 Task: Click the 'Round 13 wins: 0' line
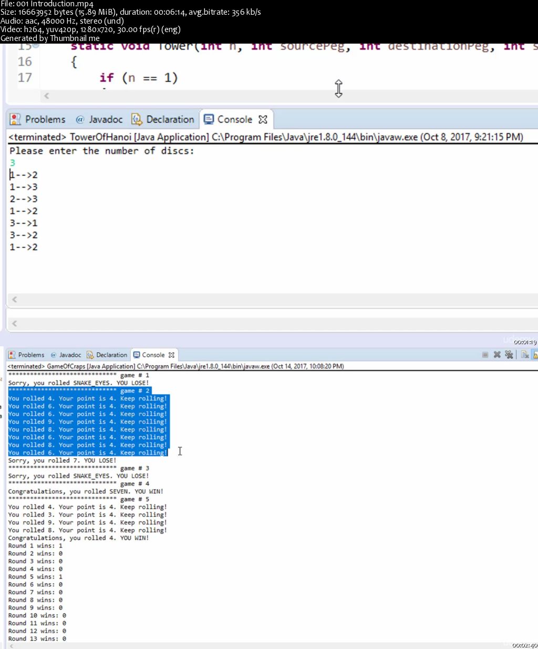click(x=37, y=639)
